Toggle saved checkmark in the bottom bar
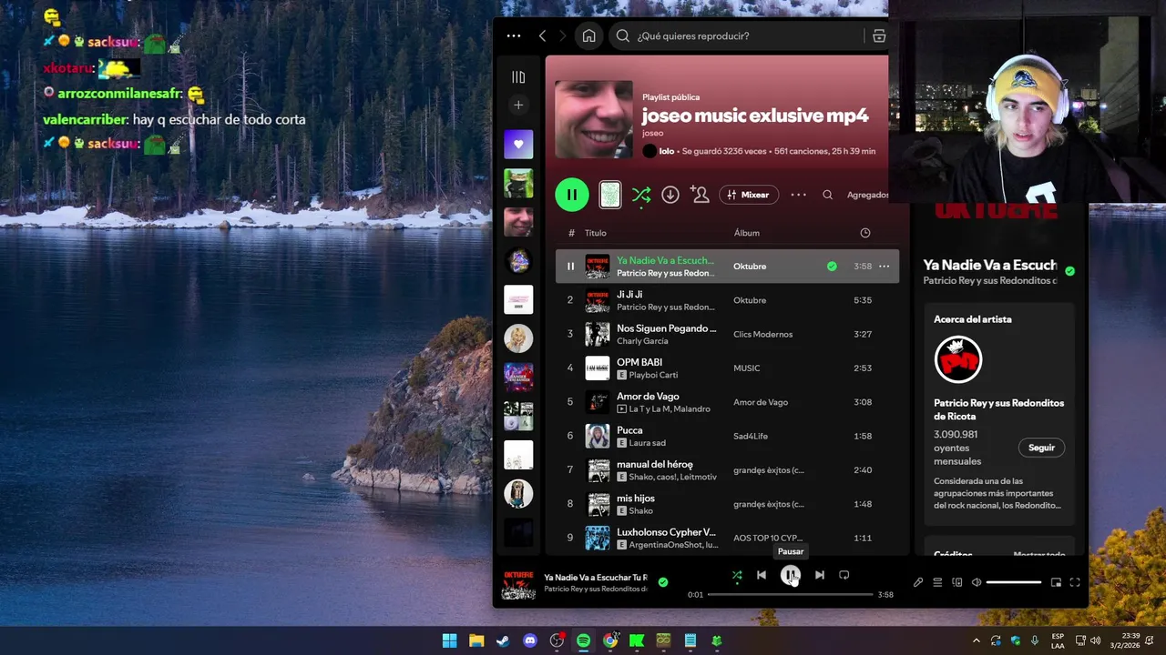Image resolution: width=1166 pixels, height=655 pixels. click(662, 582)
